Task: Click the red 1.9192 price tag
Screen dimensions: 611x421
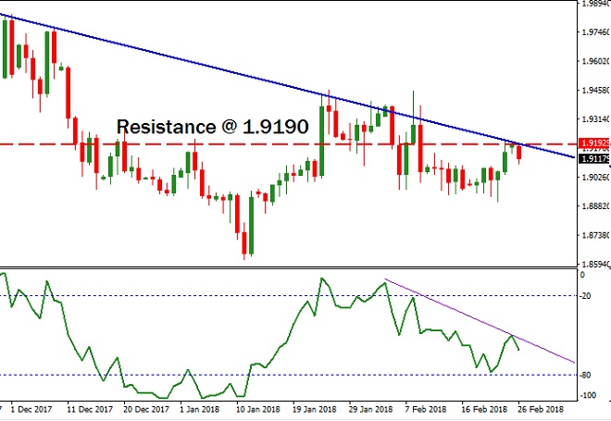Action: (x=595, y=142)
